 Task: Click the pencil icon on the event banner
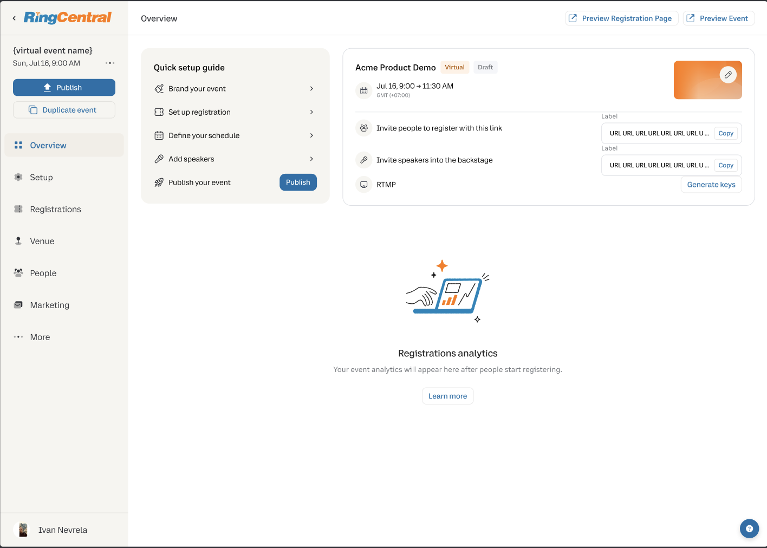728,75
